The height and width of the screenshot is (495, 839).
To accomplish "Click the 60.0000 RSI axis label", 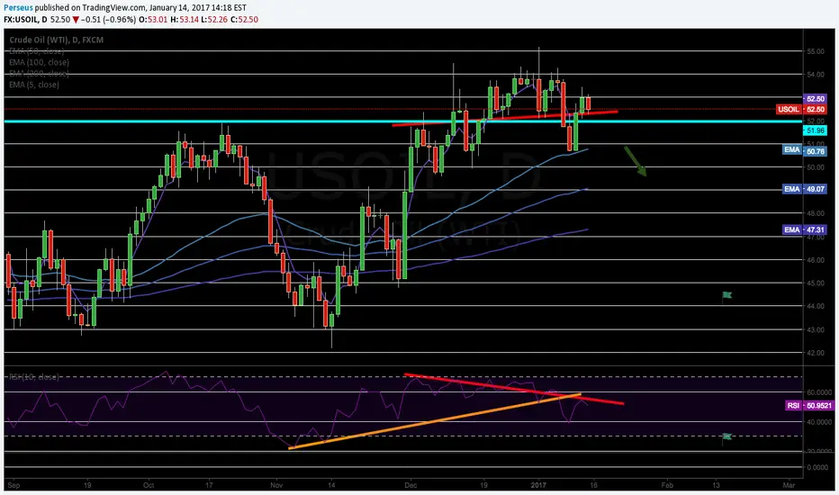I will pyautogui.click(x=819, y=392).
